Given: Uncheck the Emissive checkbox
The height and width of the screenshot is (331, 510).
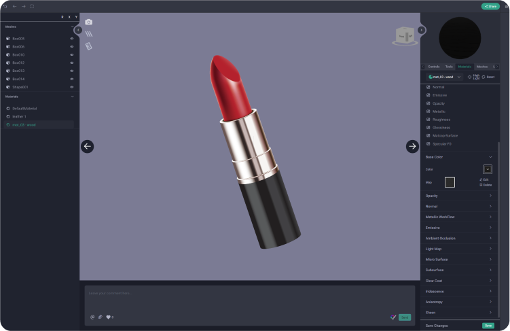Looking at the screenshot, I should (x=428, y=95).
